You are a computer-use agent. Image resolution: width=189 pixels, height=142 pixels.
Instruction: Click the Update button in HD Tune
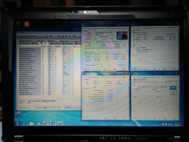click(68, 107)
